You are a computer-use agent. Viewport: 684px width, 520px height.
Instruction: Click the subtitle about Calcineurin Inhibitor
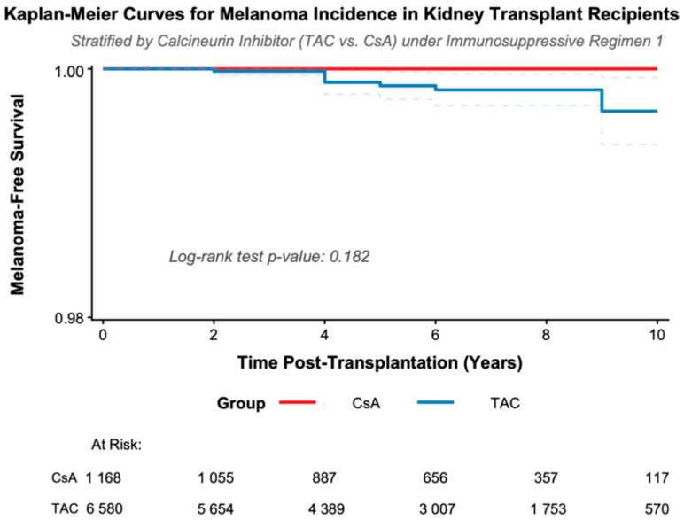pos(367,41)
